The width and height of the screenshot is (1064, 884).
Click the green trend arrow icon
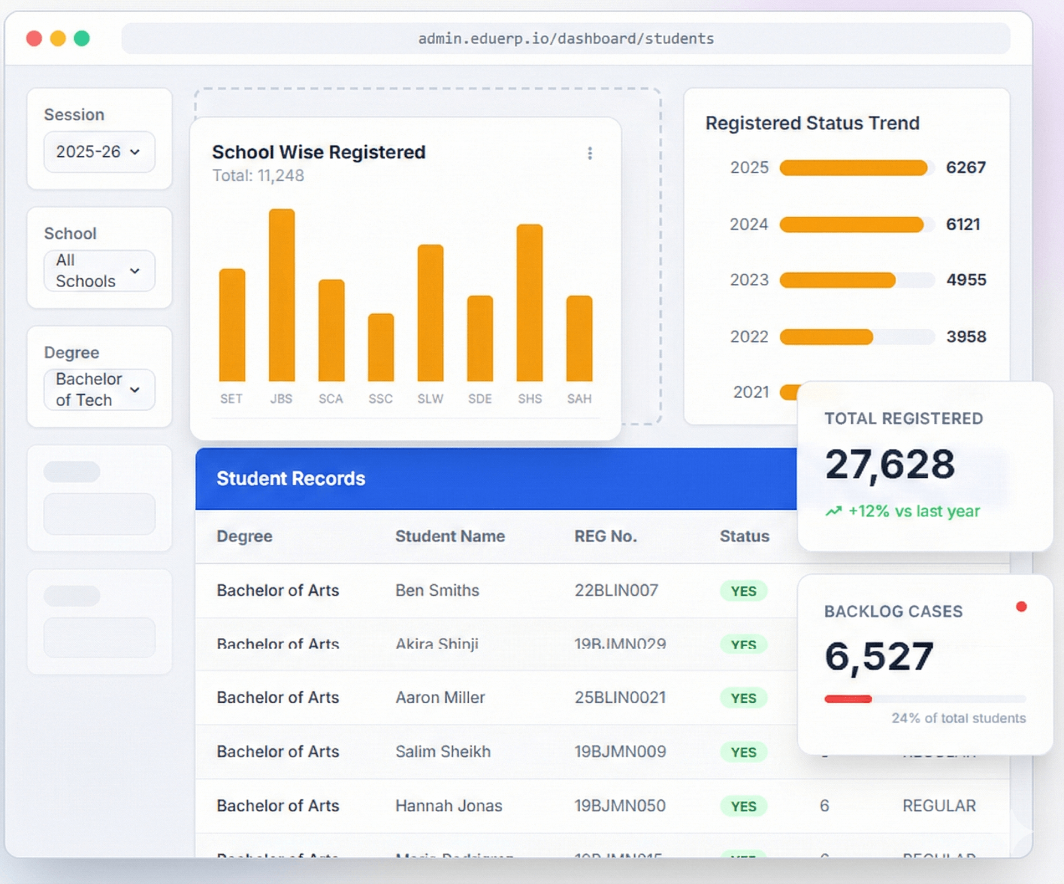(833, 511)
